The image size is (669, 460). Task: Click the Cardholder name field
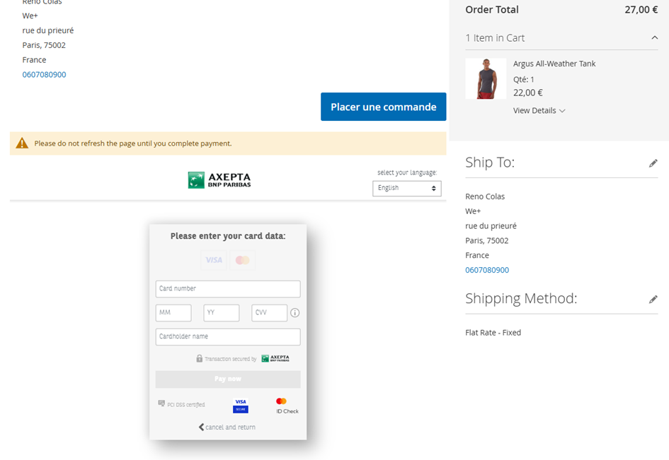click(x=228, y=337)
